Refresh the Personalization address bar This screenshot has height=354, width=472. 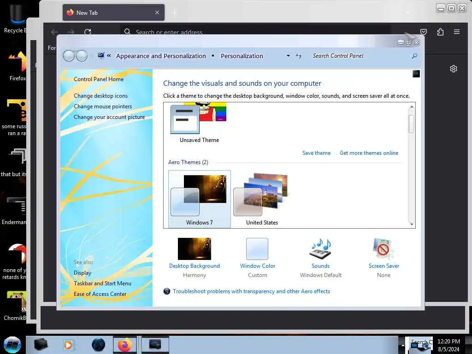[298, 56]
